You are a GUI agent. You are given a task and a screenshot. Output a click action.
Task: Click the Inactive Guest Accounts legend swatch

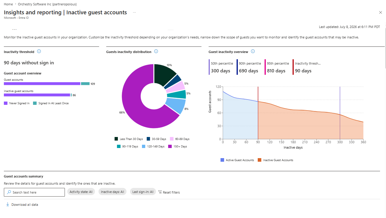click(260, 160)
